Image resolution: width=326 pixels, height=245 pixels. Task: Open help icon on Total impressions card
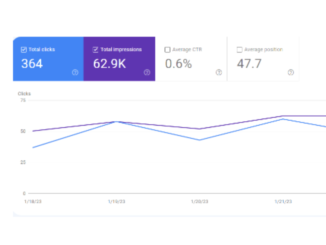point(147,72)
